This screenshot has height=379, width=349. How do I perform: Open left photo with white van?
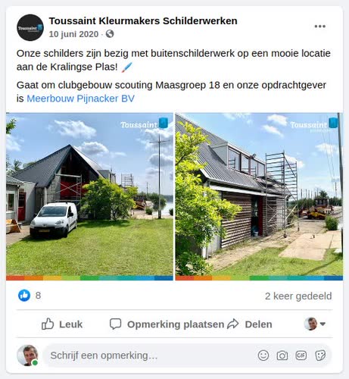[89, 196]
